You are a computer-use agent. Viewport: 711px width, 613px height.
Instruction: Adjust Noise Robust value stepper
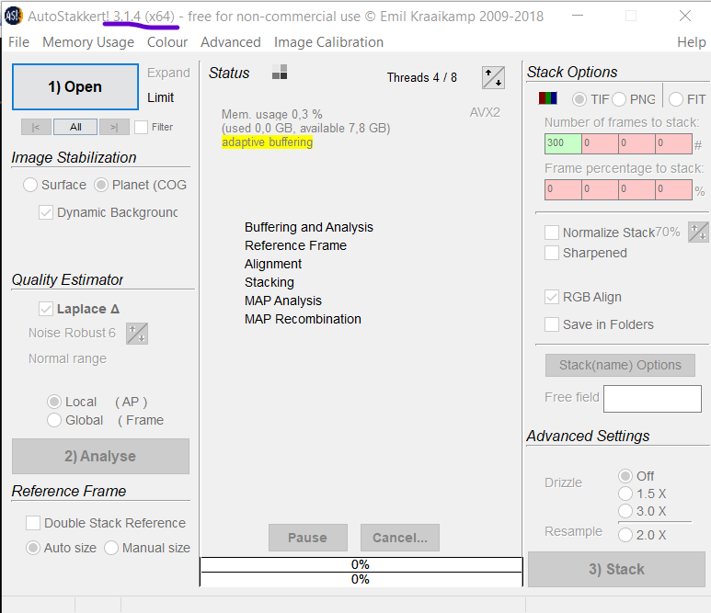tap(137, 334)
